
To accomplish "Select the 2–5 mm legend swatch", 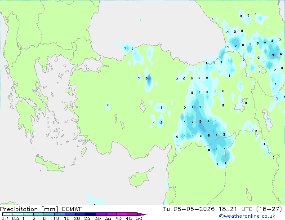I will tap(39, 214).
